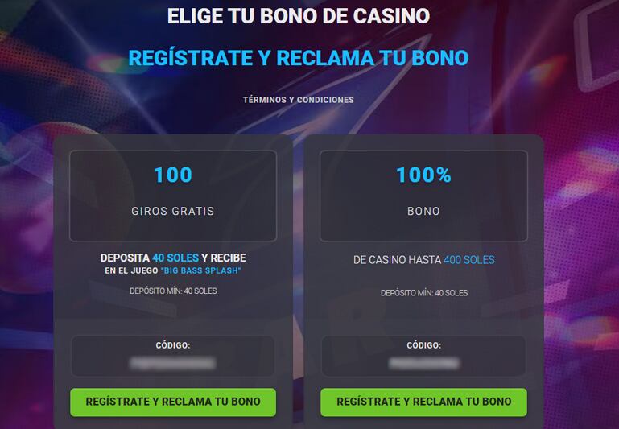Click the "Código:" label in the 100% bonus card

click(x=423, y=345)
